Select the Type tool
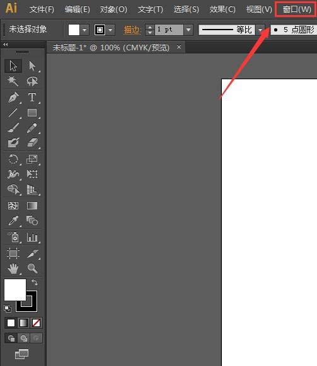Screen dimensions: 317x366 pos(32,97)
